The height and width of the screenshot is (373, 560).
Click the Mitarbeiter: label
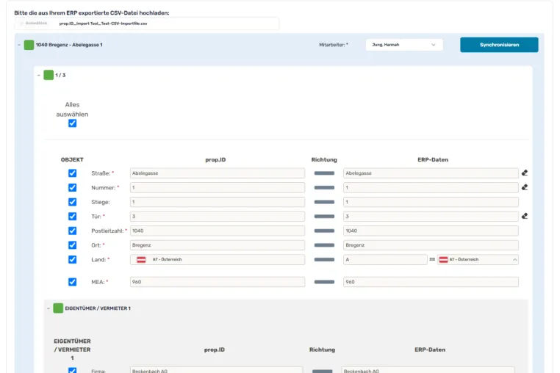coord(332,45)
